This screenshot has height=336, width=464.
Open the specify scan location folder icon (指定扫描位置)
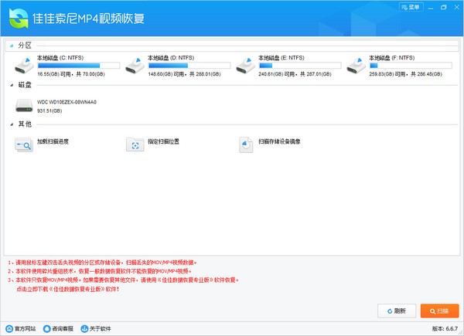tap(135, 144)
